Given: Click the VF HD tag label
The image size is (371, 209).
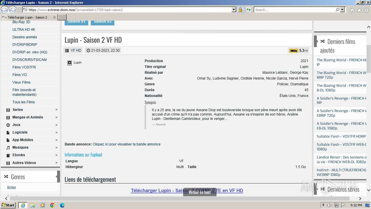Looking at the screenshot, I should 73,51.
